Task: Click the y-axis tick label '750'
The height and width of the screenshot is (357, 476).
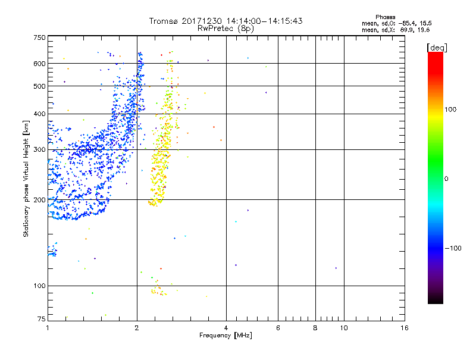Action: [39, 37]
